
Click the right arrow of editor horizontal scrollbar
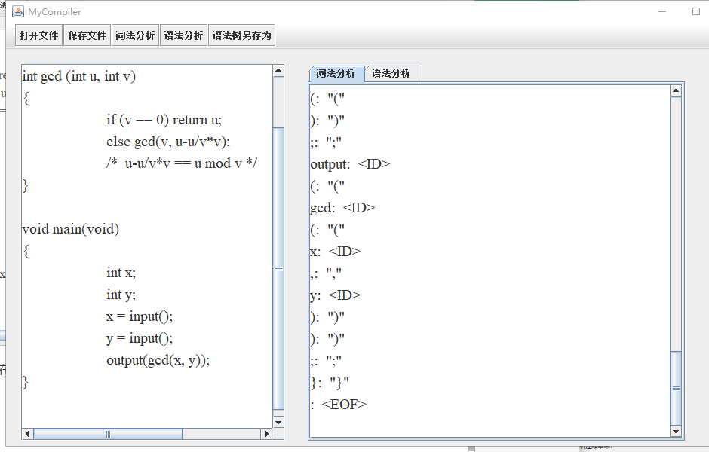[268, 433]
